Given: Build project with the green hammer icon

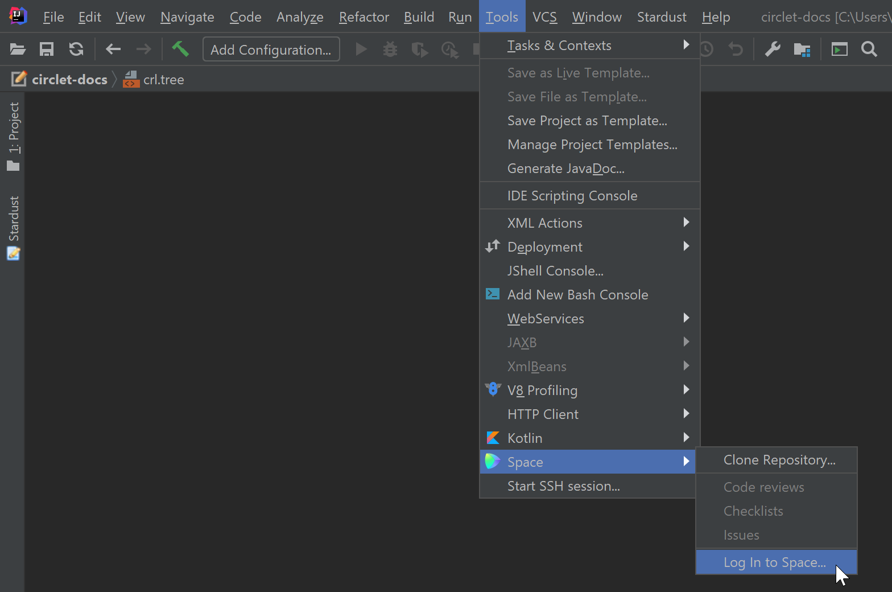Looking at the screenshot, I should [180, 49].
